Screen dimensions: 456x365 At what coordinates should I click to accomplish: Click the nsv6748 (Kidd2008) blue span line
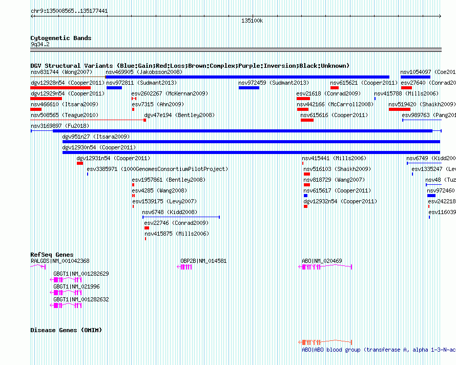click(x=181, y=217)
